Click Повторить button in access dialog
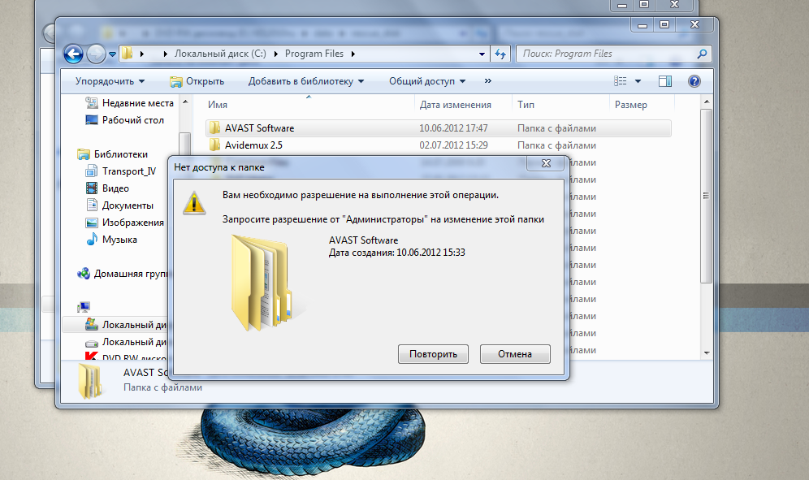Screen dimensions: 809x480 coord(434,354)
